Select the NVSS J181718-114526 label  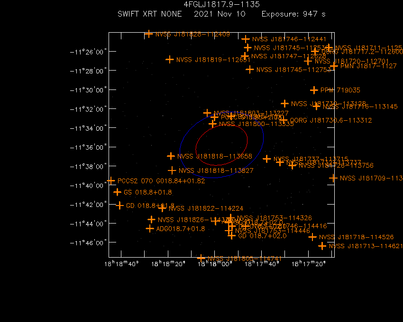(x=356, y=237)
